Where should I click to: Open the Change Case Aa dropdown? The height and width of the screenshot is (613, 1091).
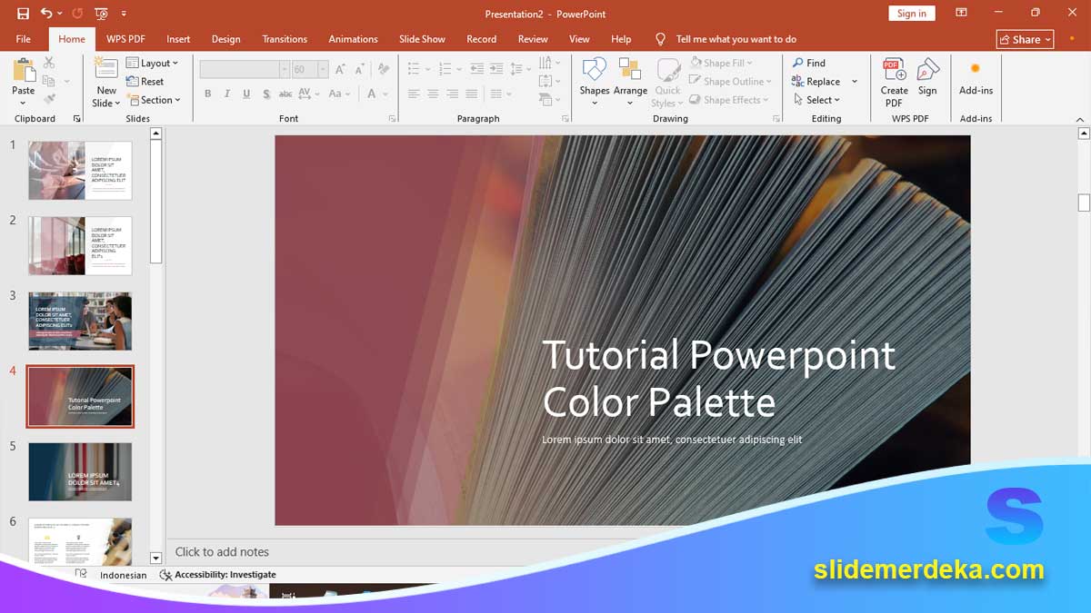pos(340,94)
